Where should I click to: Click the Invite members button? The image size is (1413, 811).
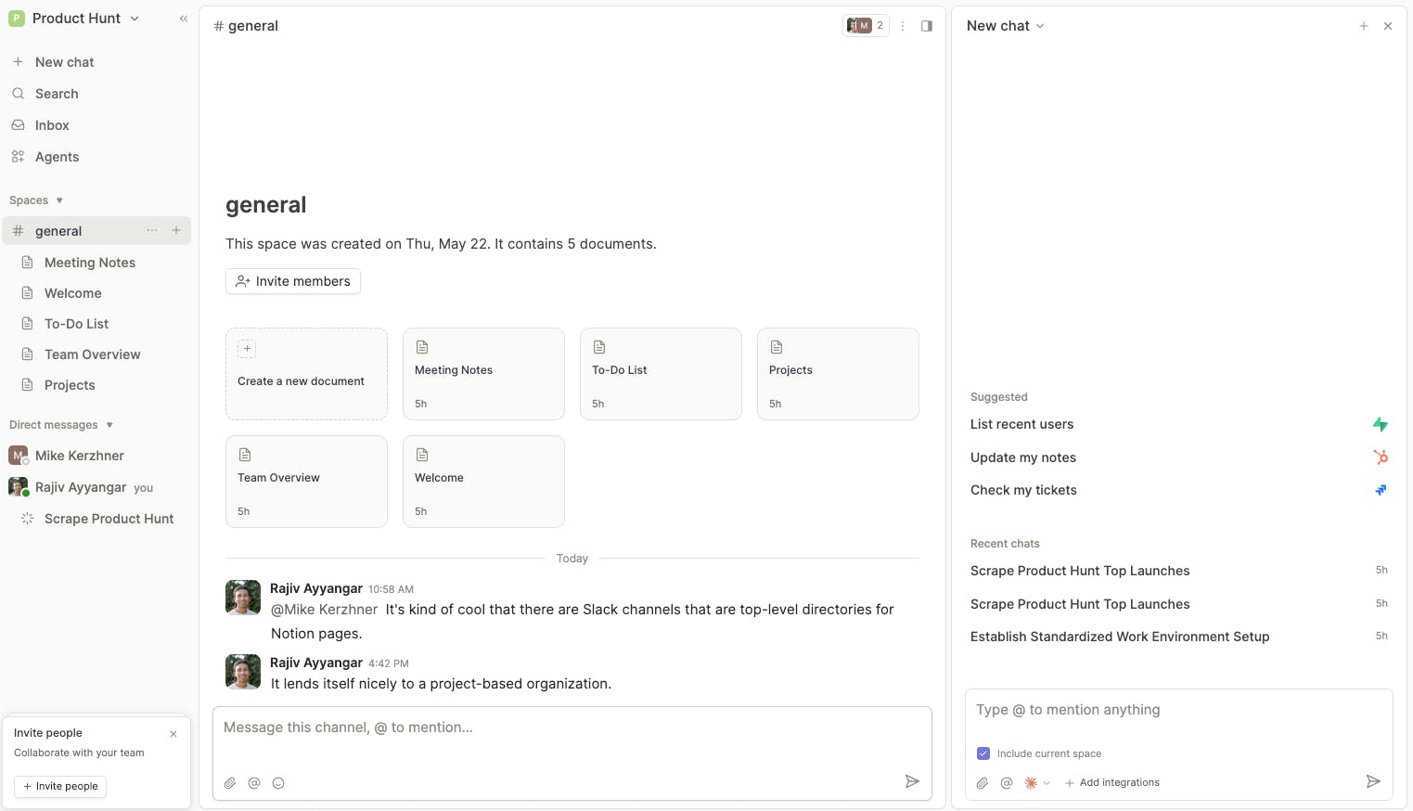(293, 281)
